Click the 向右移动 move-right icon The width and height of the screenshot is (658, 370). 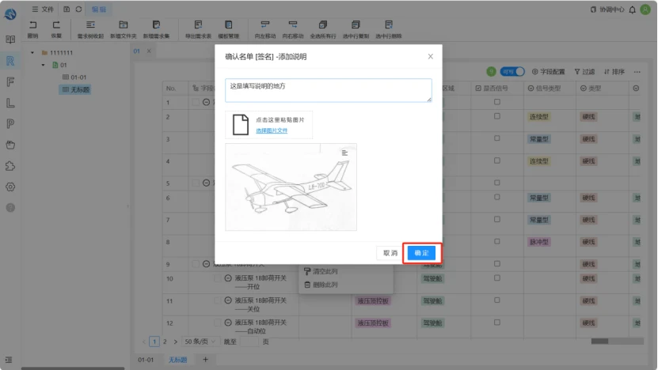[292, 25]
